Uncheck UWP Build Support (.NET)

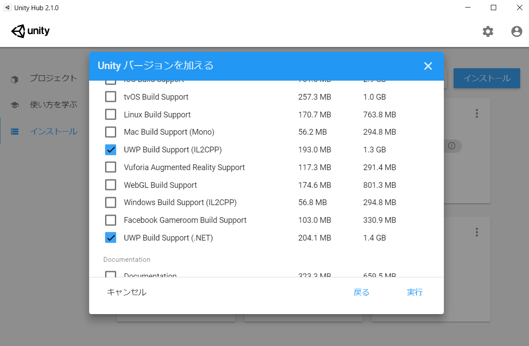[110, 237]
